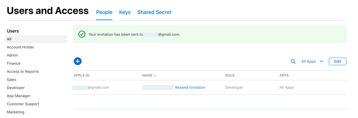Filter users by Account Holder
This screenshot has width=358, height=118.
coord(20,47)
